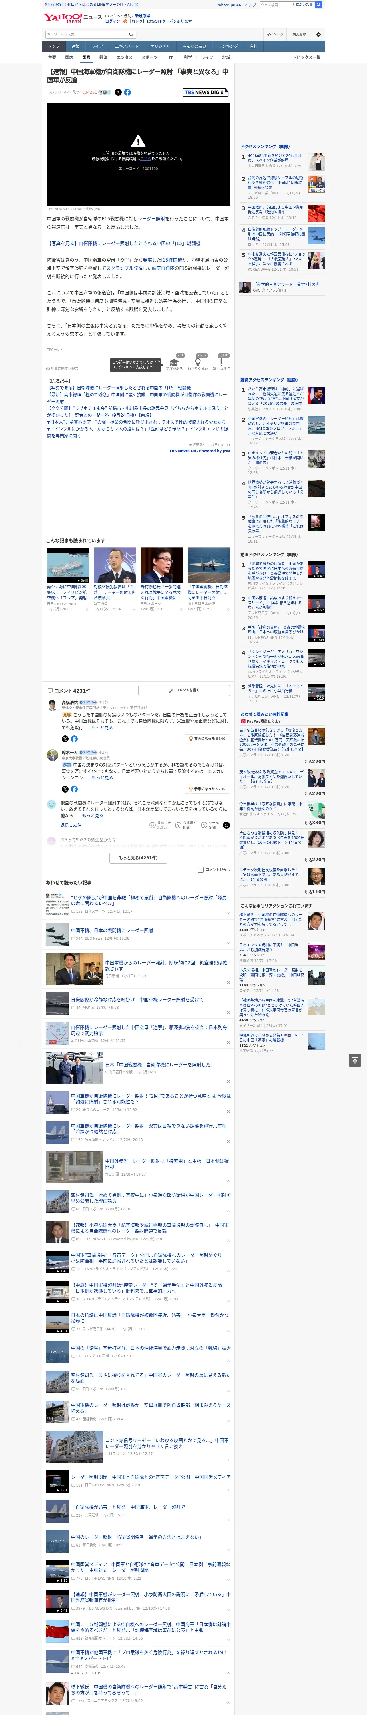Select the 速報 tab
This screenshot has height=1715, width=367.
pos(75,47)
